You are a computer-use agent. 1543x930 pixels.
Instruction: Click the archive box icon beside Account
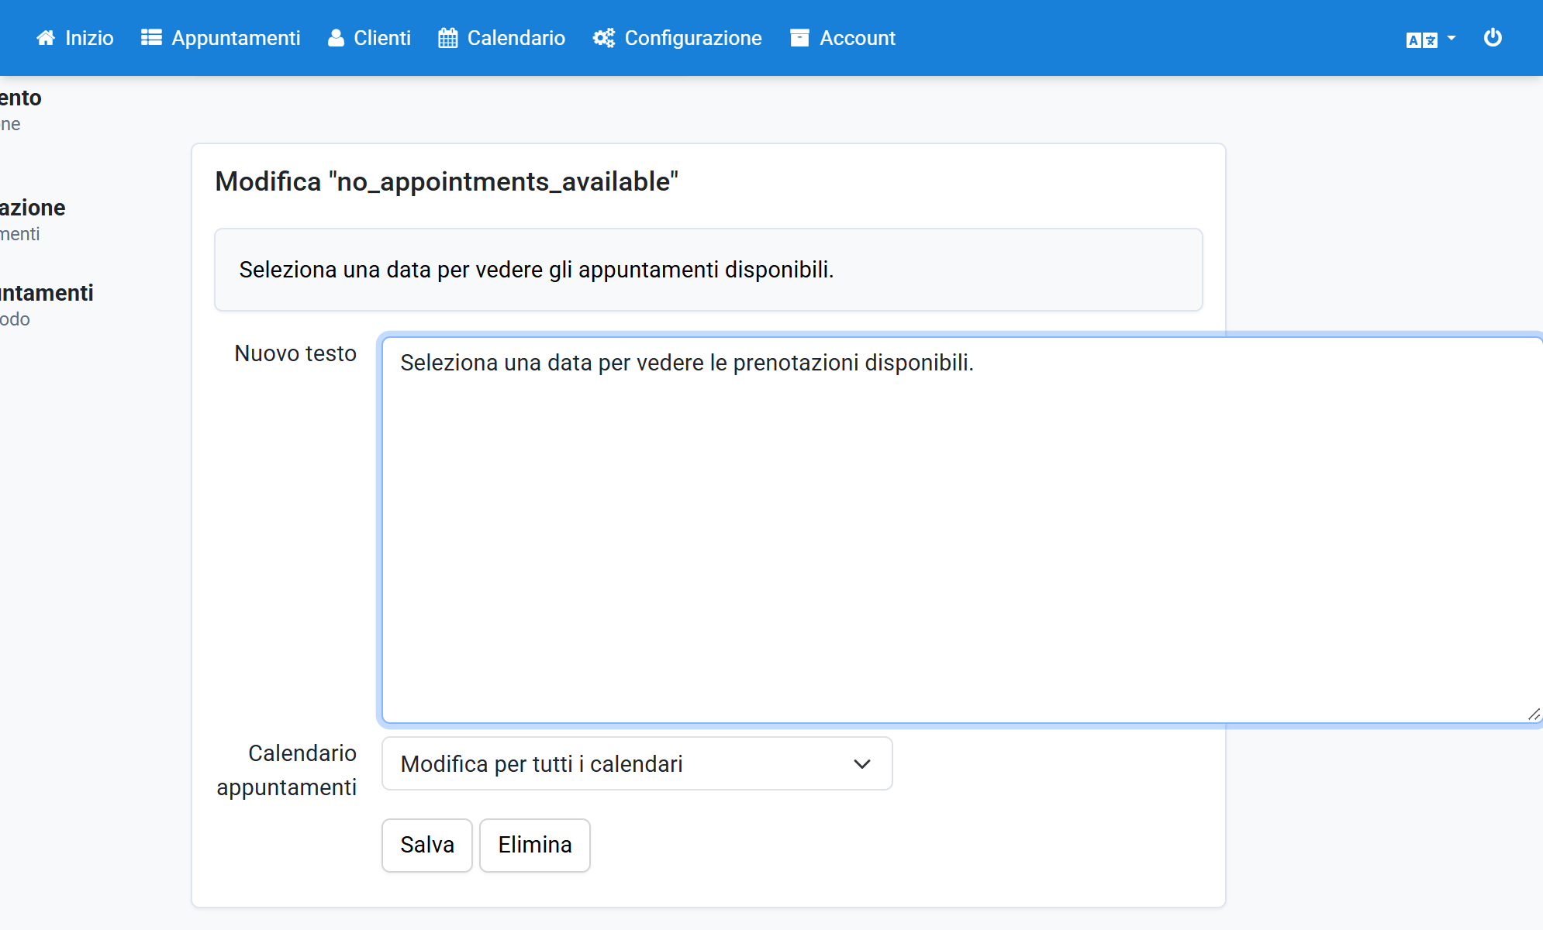[799, 38]
